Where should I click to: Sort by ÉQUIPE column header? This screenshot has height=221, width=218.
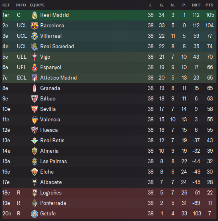pos(37,5)
